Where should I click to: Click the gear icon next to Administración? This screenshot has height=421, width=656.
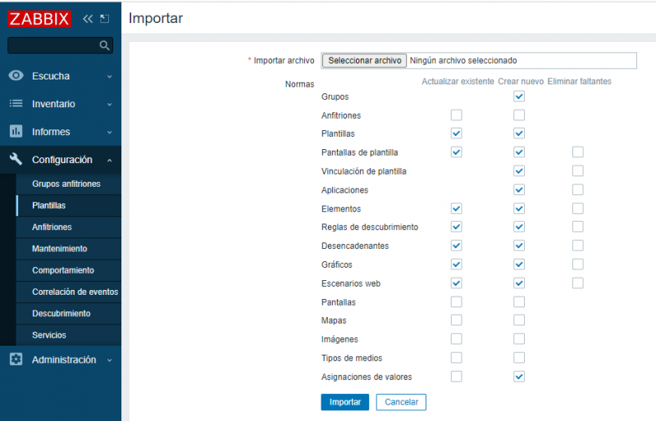16,359
